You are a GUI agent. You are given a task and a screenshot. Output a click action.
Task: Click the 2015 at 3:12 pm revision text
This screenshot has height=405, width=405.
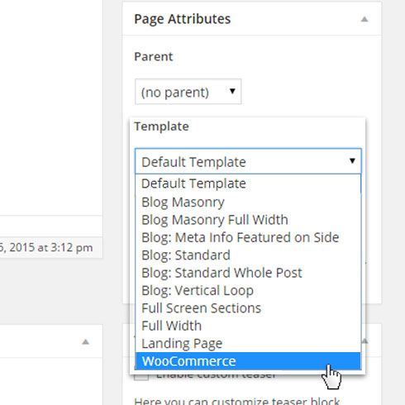[50, 247]
